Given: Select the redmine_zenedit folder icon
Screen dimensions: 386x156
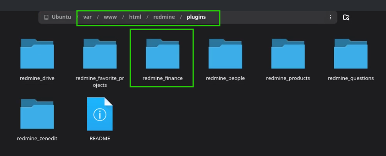Looking at the screenshot, I should click(37, 114).
